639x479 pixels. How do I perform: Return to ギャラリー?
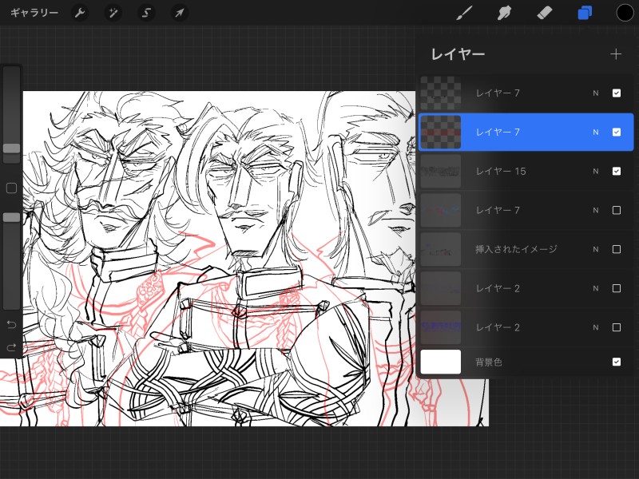34,13
